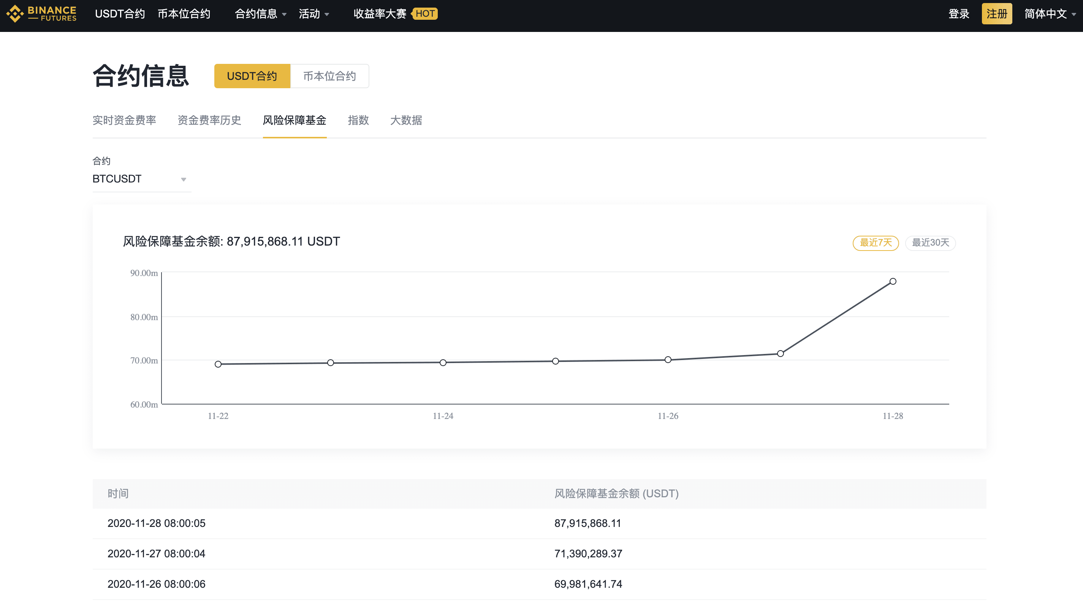The image size is (1083, 606).
Task: Expand the 合约信息 navigation menu
Action: coord(261,14)
